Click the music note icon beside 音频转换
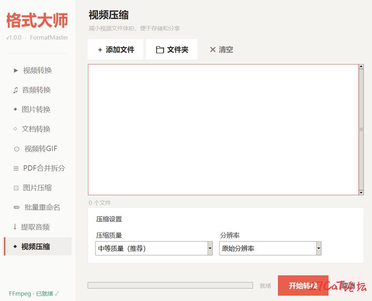The width and height of the screenshot is (372, 301). [15, 90]
